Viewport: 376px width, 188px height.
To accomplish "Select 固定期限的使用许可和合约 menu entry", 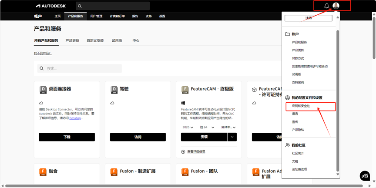I will [x=310, y=66].
